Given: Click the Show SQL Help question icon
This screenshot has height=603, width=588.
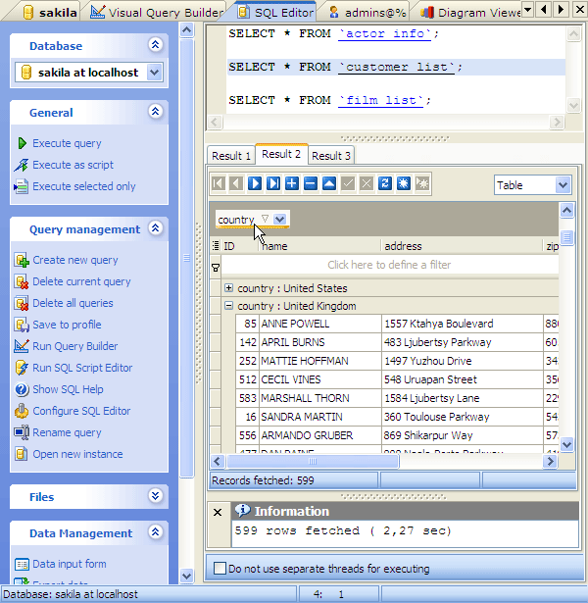Looking at the screenshot, I should pos(22,389).
